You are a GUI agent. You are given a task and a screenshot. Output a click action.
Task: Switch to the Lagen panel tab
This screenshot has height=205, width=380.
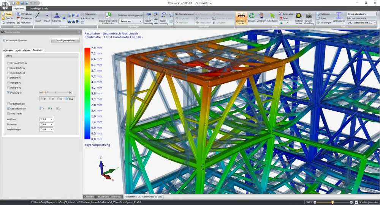coord(18,50)
